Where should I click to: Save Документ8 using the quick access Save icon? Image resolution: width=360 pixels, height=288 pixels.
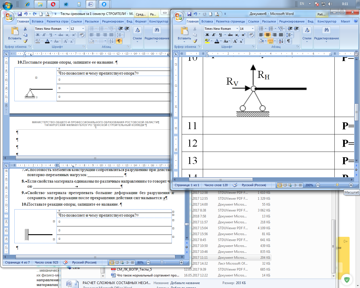[189, 14]
